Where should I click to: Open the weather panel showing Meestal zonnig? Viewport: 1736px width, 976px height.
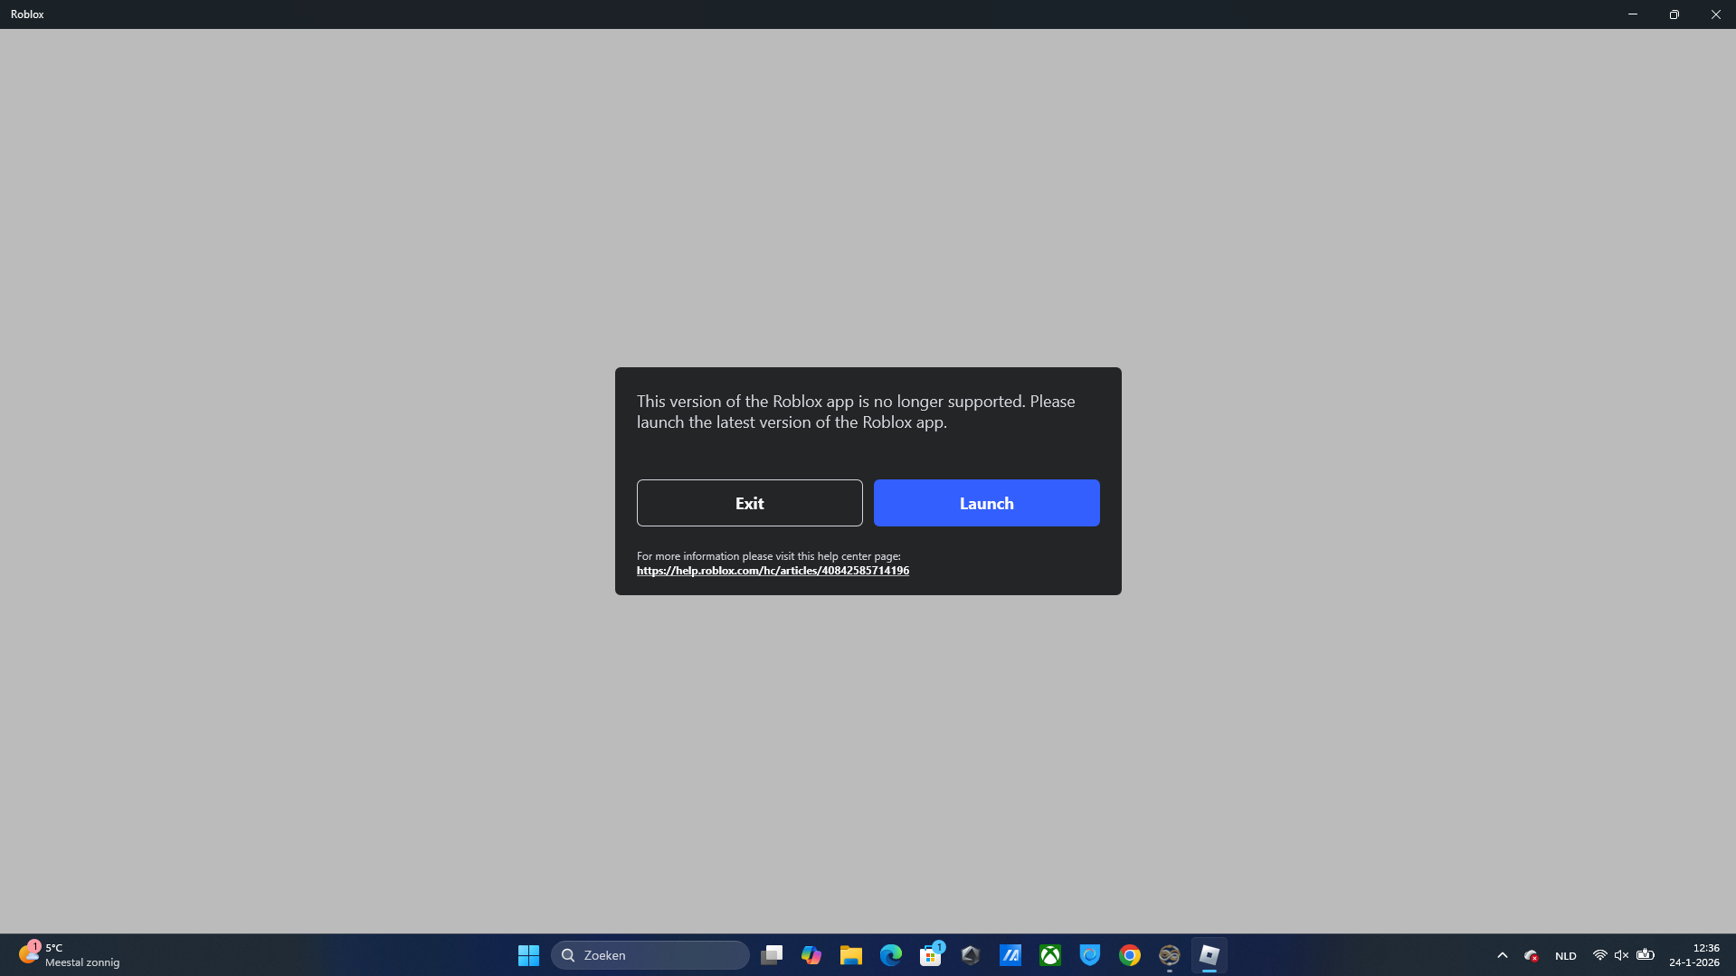68,954
